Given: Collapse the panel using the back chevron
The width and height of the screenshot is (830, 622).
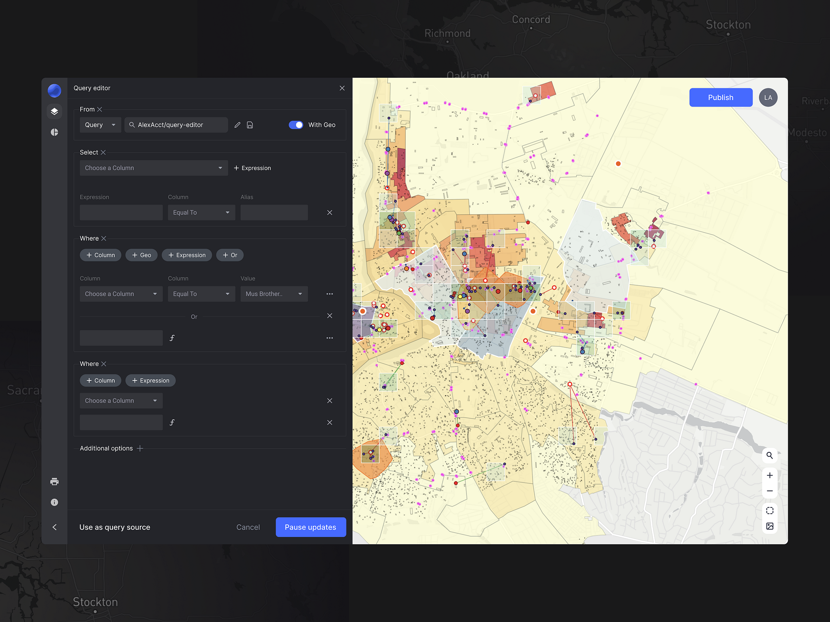Looking at the screenshot, I should (x=54, y=527).
